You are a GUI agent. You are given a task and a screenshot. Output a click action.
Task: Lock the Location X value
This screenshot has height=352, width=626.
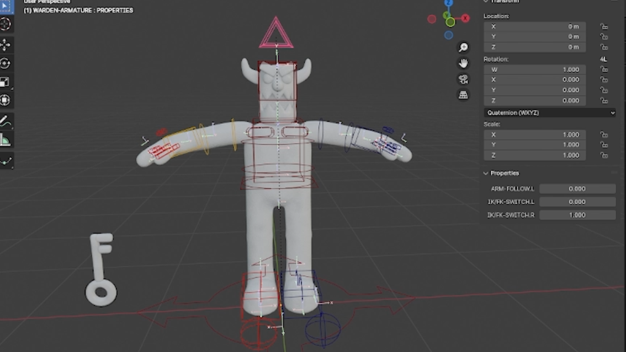tap(604, 26)
